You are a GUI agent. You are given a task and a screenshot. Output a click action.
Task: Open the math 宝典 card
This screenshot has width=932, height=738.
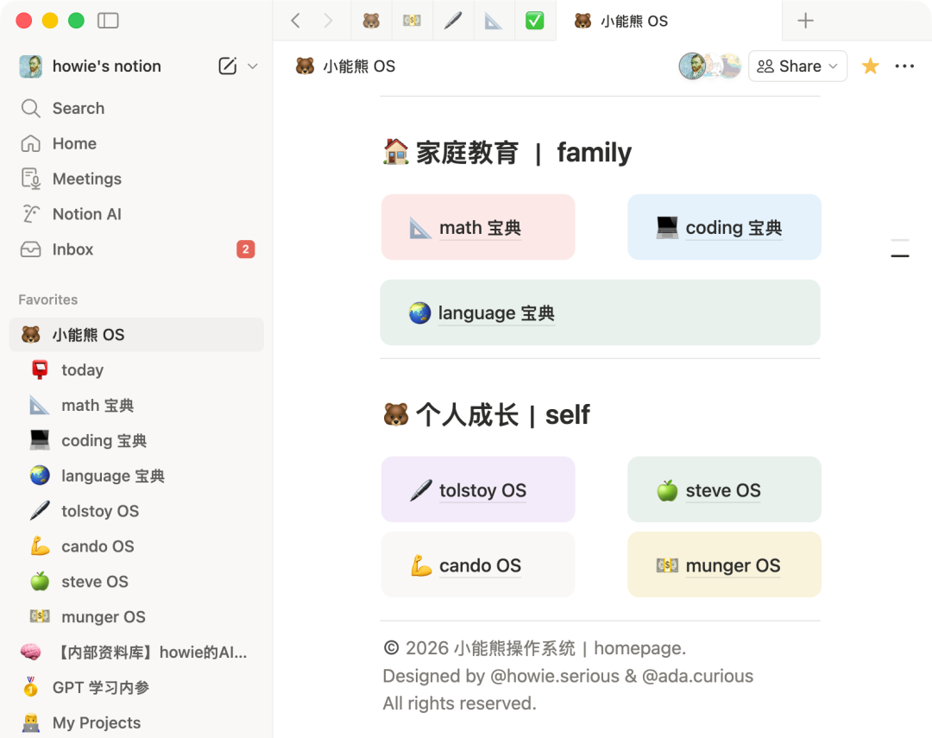tap(478, 227)
